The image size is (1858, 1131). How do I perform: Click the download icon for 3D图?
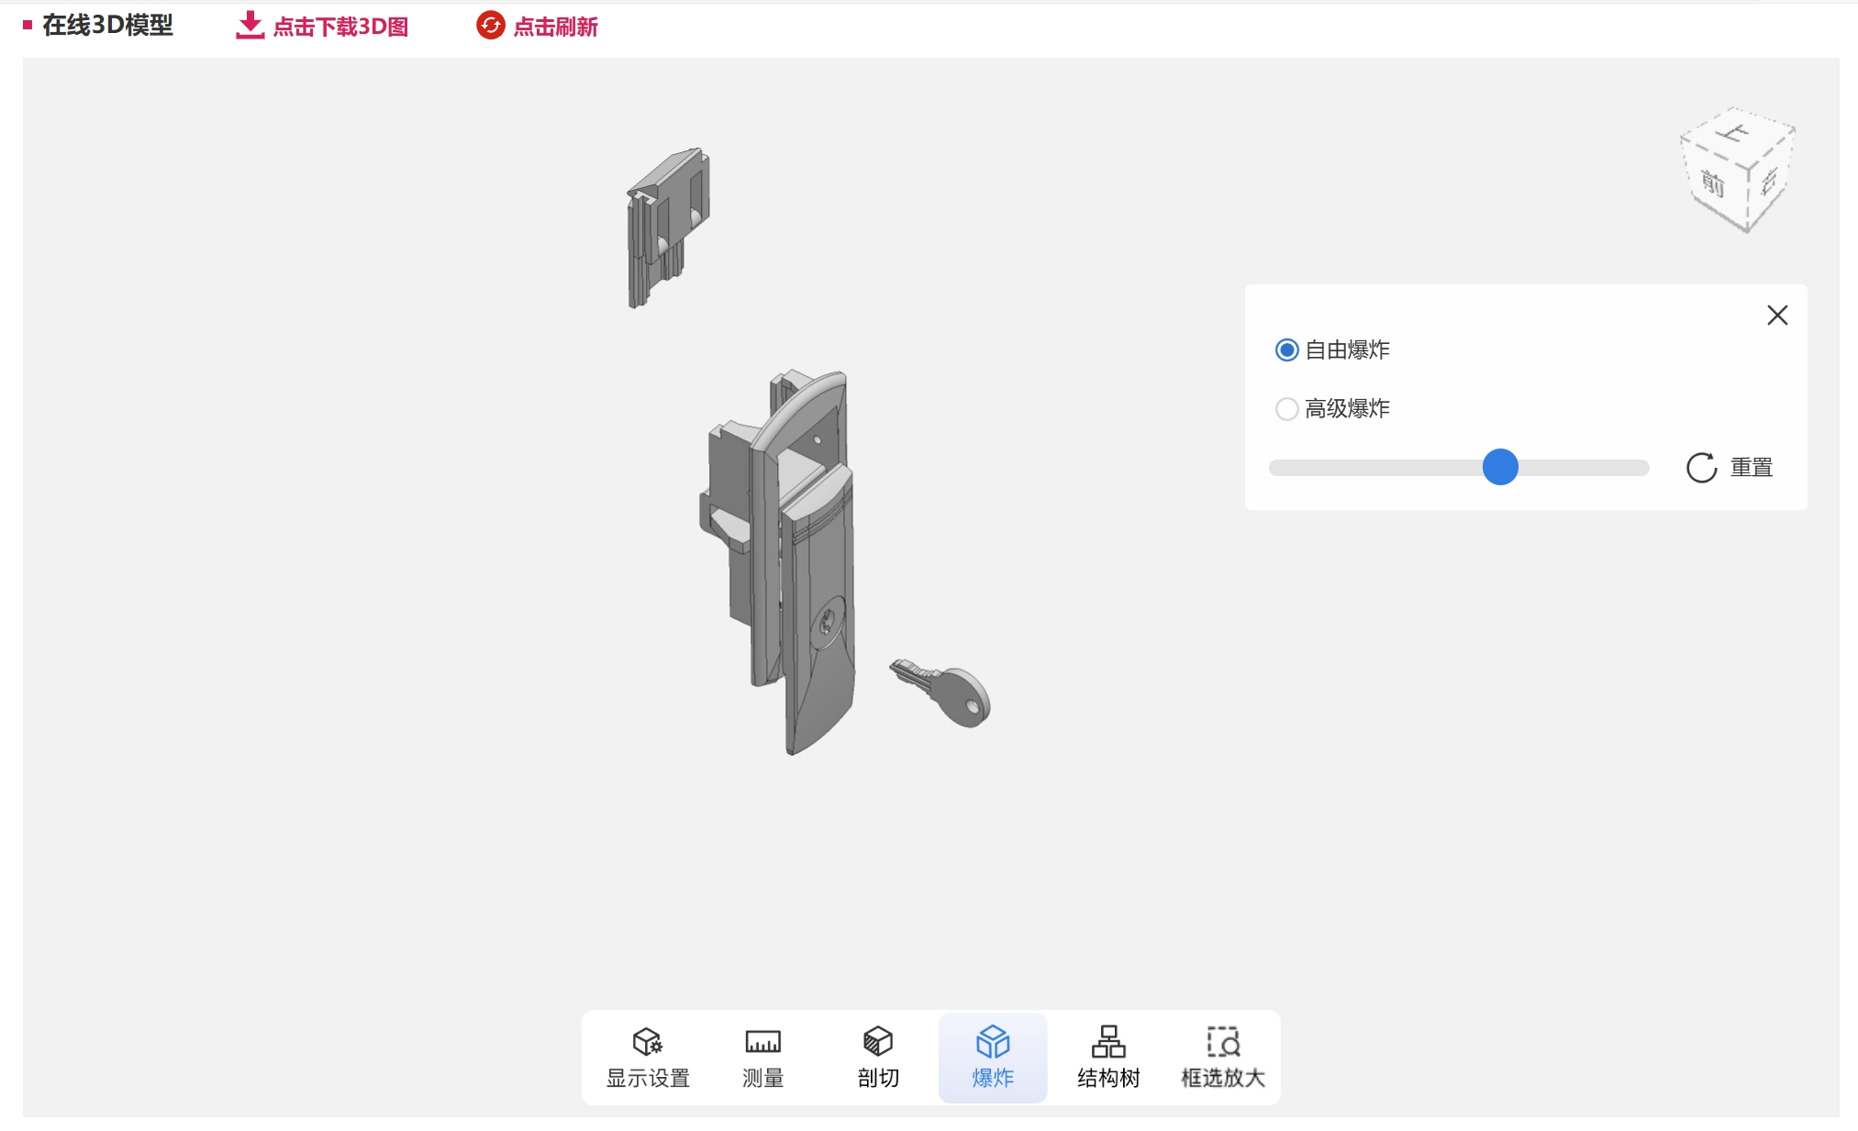tap(250, 26)
